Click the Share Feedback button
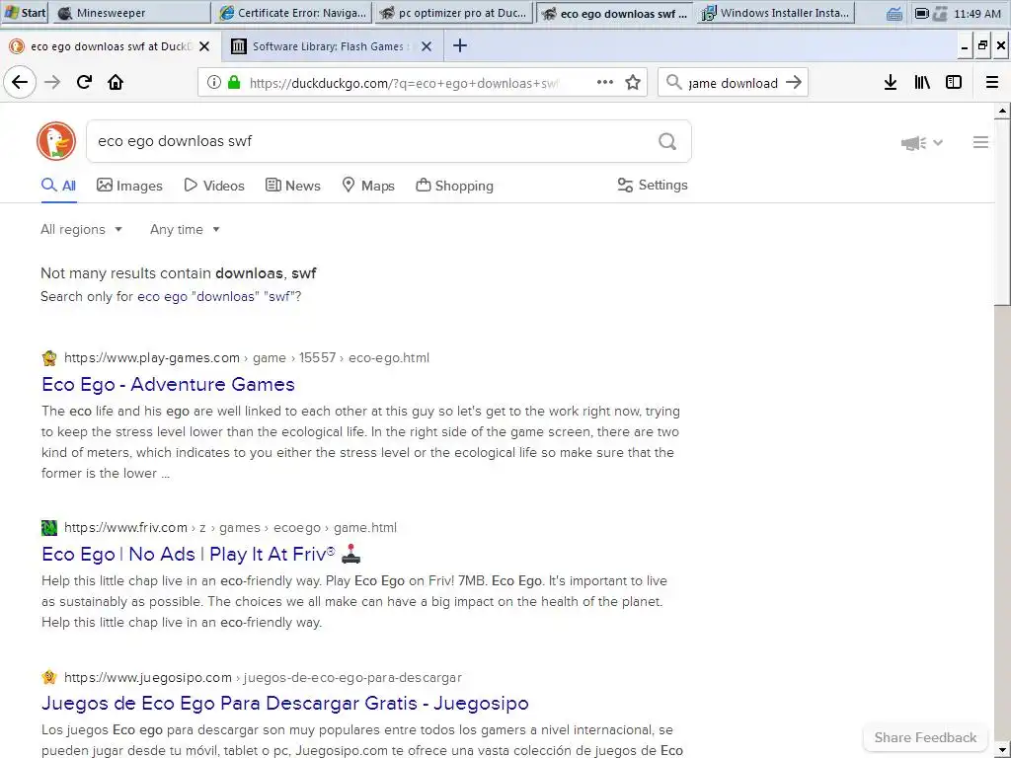This screenshot has height=758, width=1011. click(x=925, y=737)
